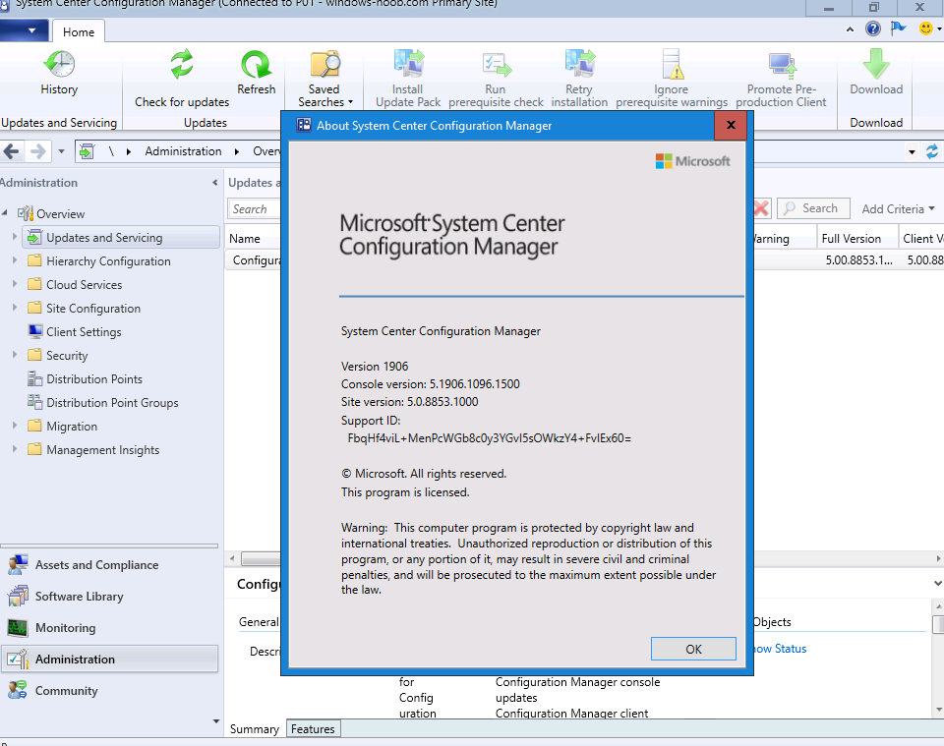The height and width of the screenshot is (746, 944).
Task: Select the Home ribbon tab
Action: (79, 31)
